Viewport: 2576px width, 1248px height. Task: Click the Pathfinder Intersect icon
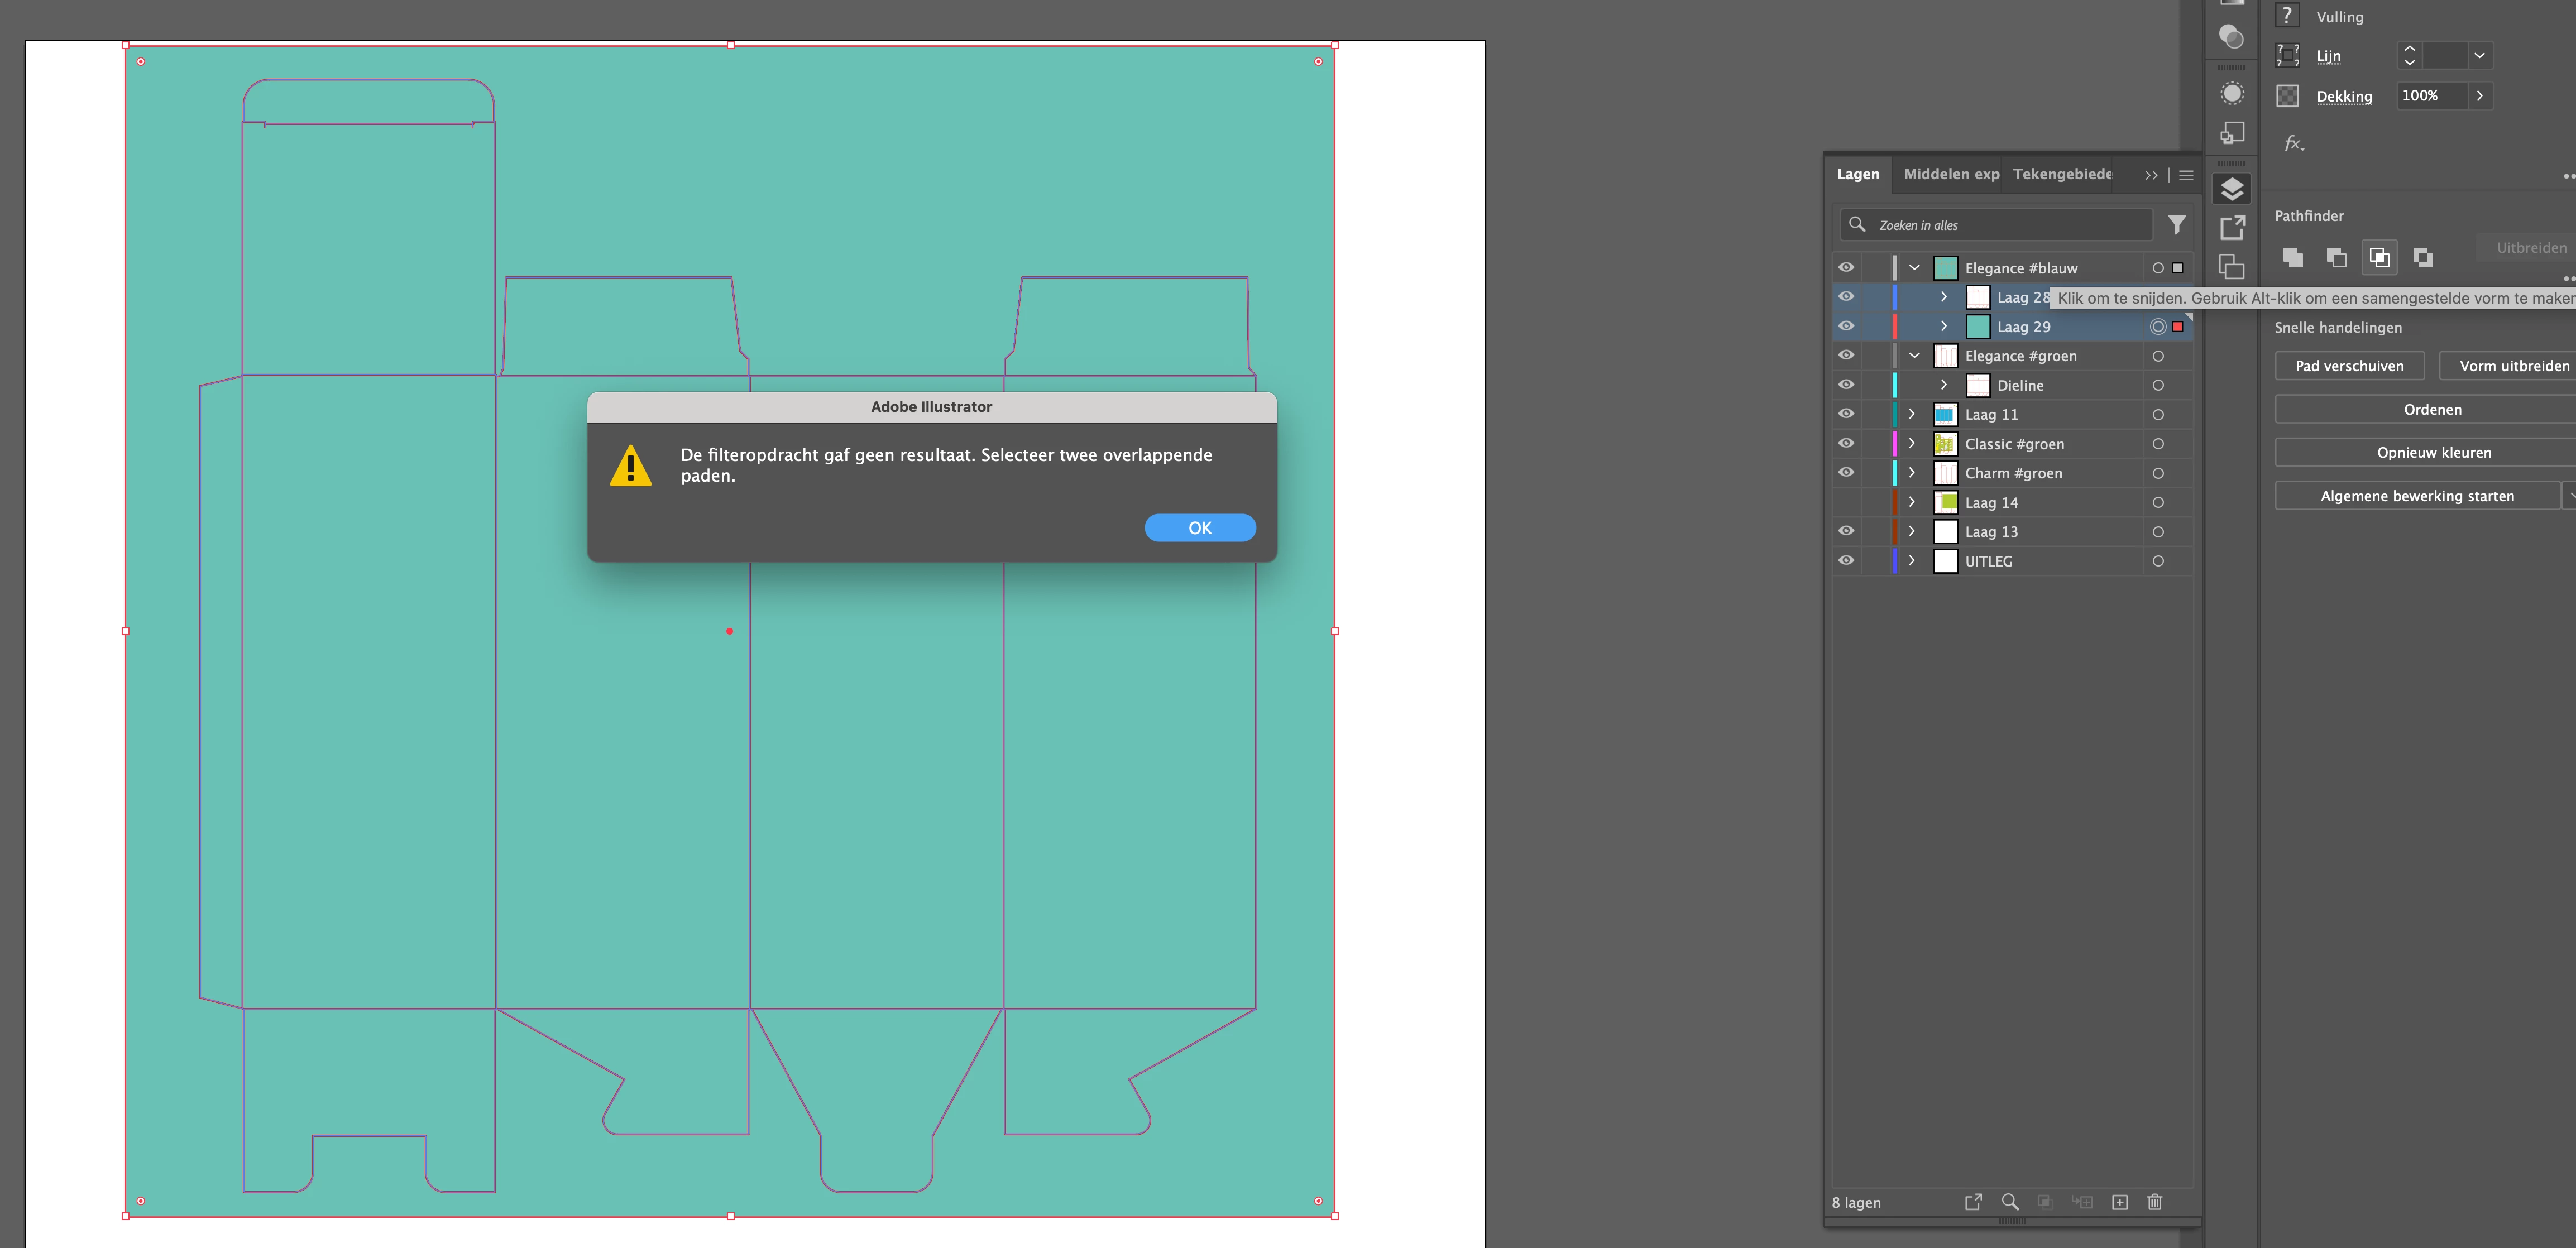2379,257
